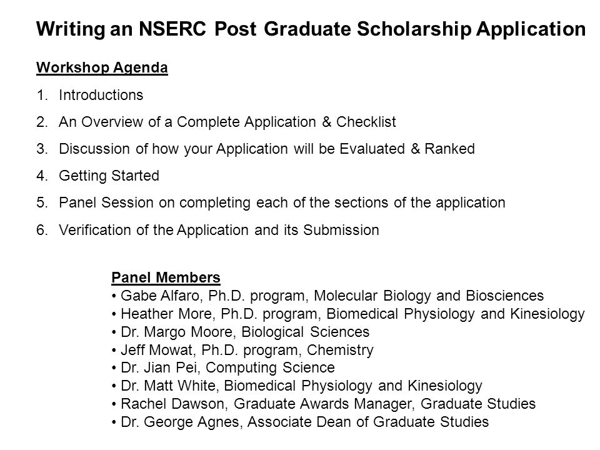
Task: Select Gabe Alfaro panel member line
Action: tap(327, 296)
